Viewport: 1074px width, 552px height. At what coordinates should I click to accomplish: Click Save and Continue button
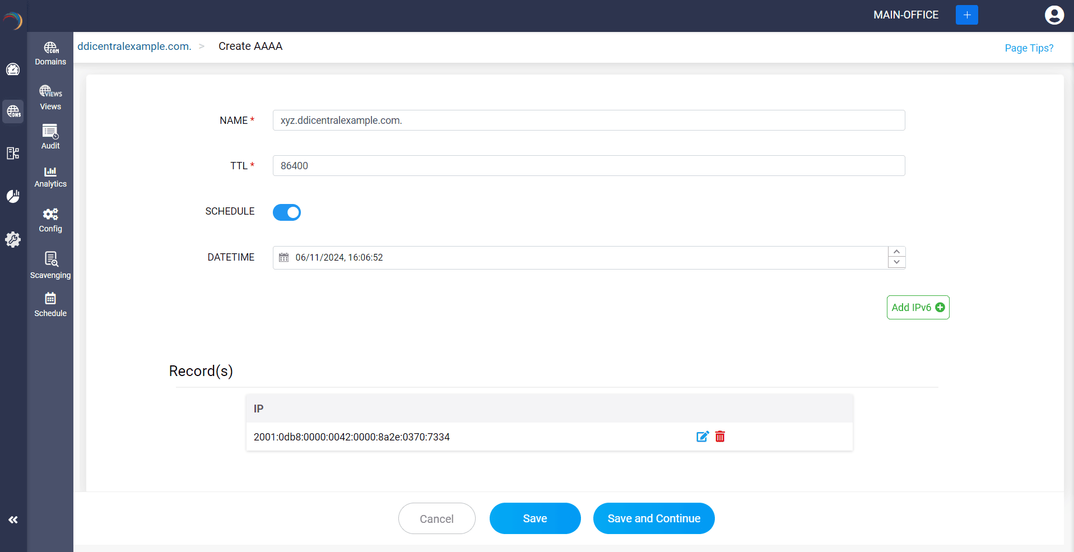click(654, 519)
